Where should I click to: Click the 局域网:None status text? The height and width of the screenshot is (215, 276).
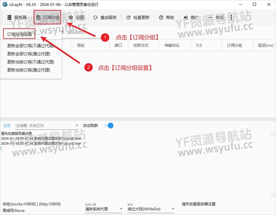(x=13, y=210)
